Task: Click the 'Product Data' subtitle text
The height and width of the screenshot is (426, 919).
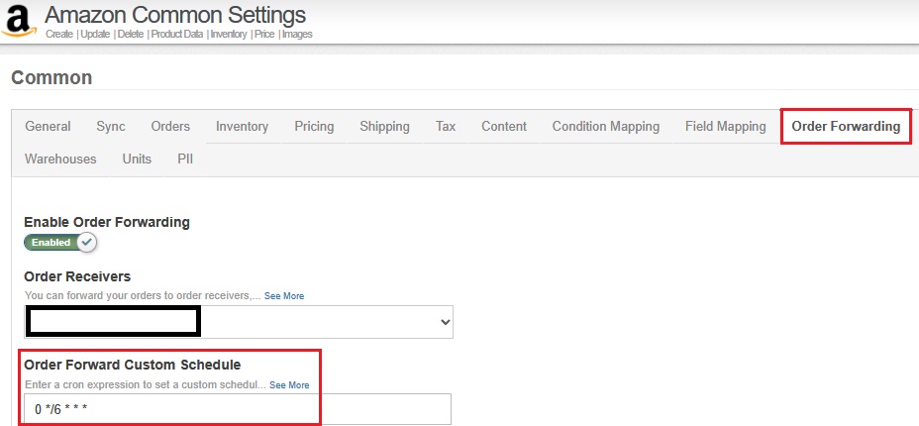Action: (177, 34)
